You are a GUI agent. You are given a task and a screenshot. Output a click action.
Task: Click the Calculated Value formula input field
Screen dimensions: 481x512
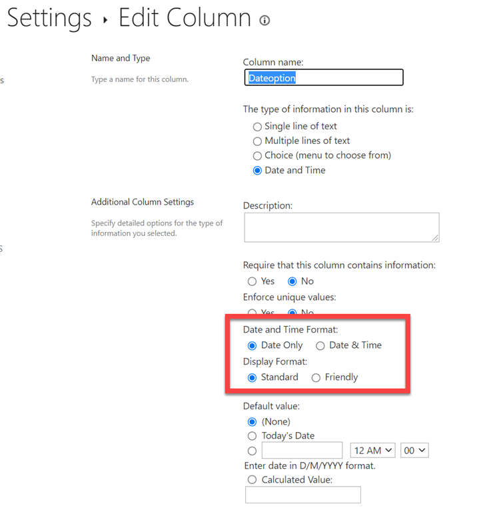pyautogui.click(x=303, y=495)
